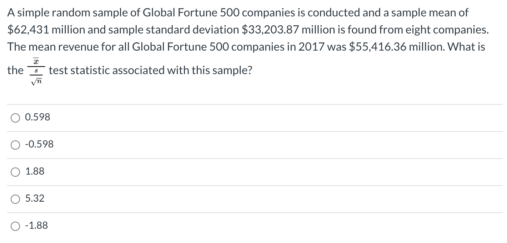The width and height of the screenshot is (507, 243).
Task: Click the label text 0.598
Action: [37, 117]
